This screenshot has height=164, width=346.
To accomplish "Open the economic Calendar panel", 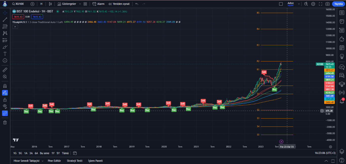I will pyautogui.click(x=342, y=47).
